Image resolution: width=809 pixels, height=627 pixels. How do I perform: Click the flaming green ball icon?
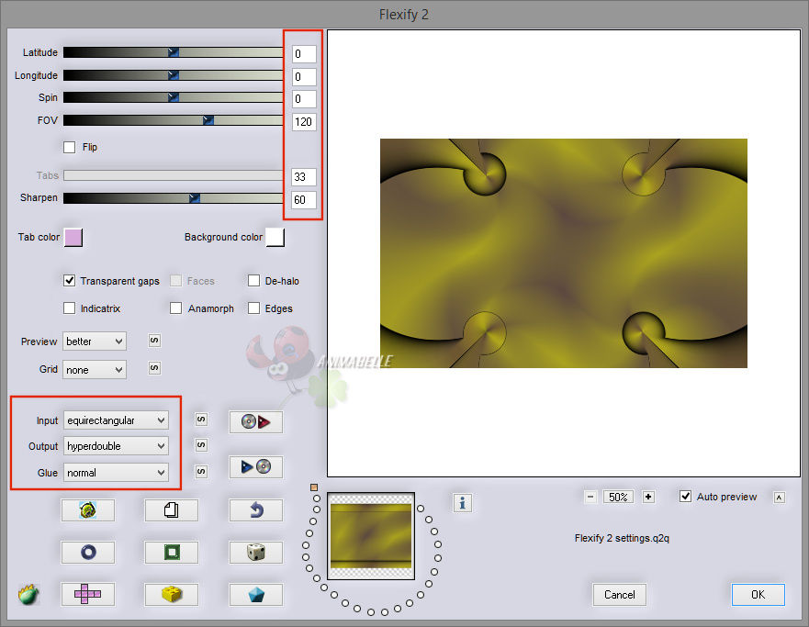point(28,595)
